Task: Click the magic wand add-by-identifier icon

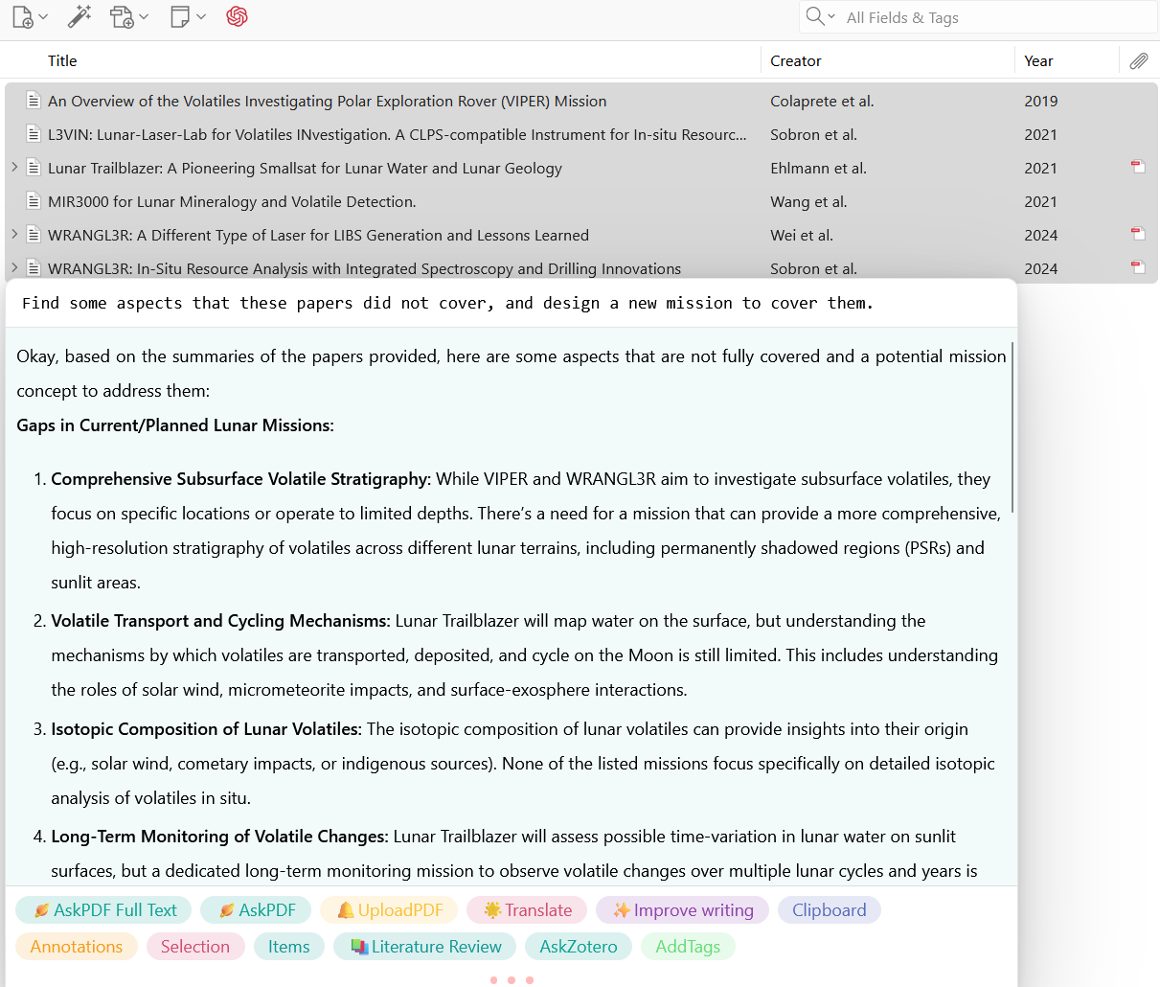Action: point(80,16)
